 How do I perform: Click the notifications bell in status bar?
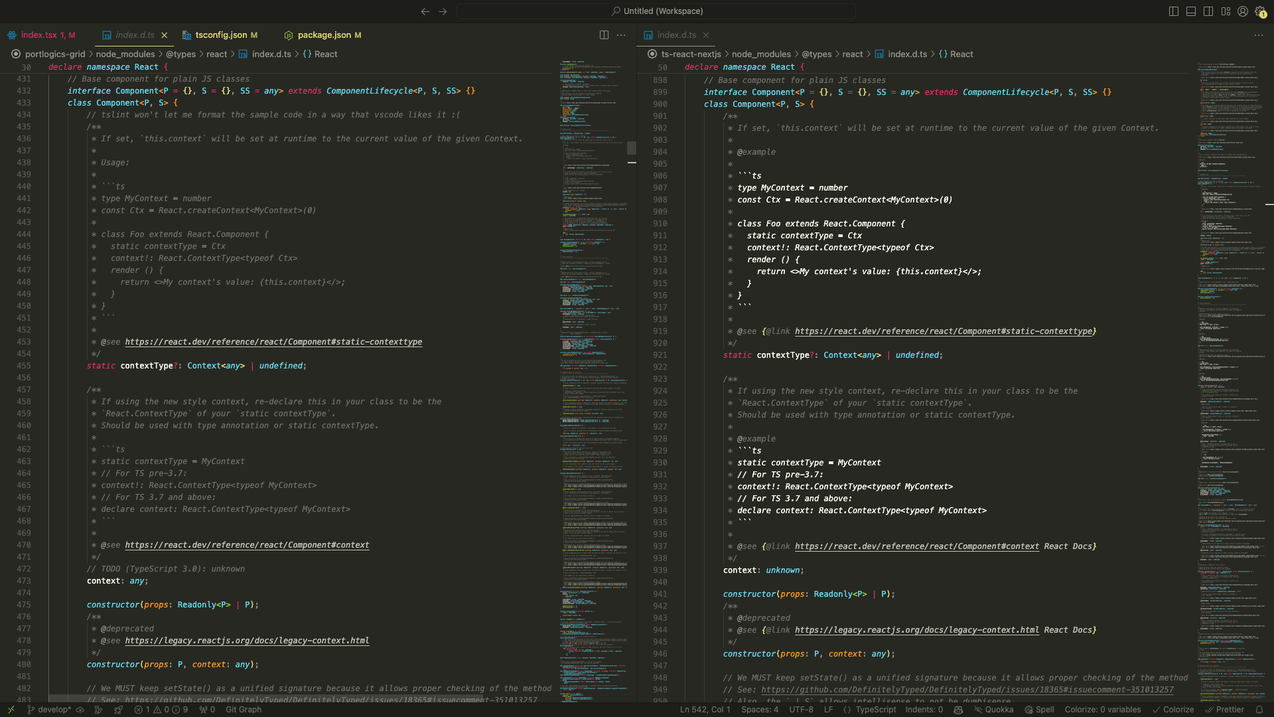click(x=1259, y=710)
